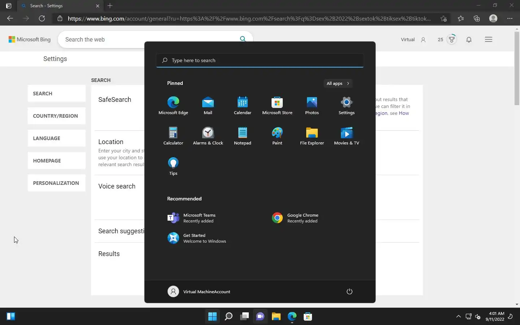Switch to Edge via taskbar icon
This screenshot has height=325, width=520.
click(292, 317)
